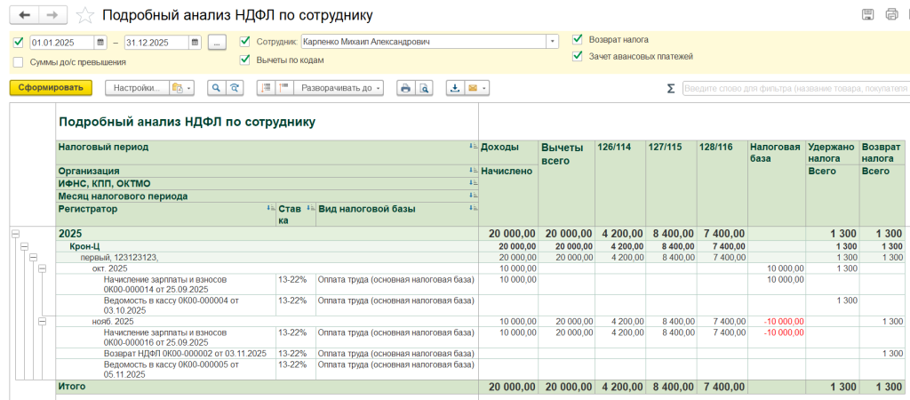Click the start date field 01.01.2025
Image resolution: width=910 pixels, height=400 pixels.
coord(62,43)
